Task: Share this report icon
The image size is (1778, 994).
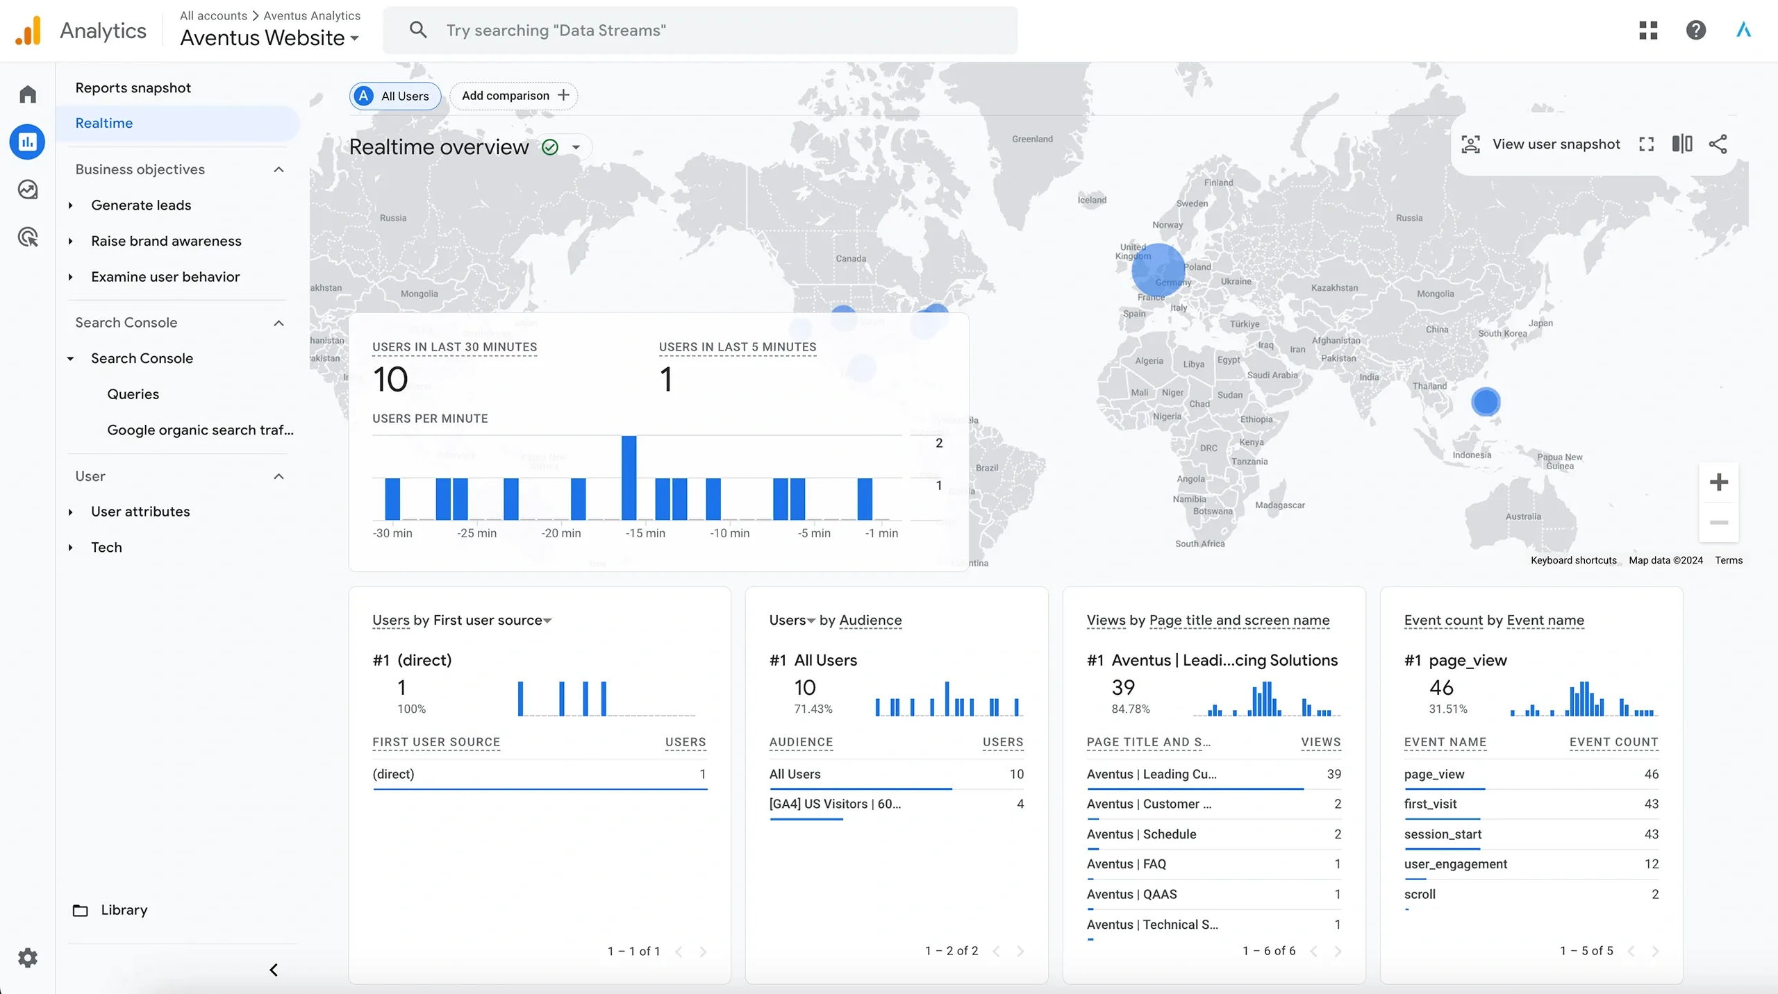Action: (x=1718, y=144)
